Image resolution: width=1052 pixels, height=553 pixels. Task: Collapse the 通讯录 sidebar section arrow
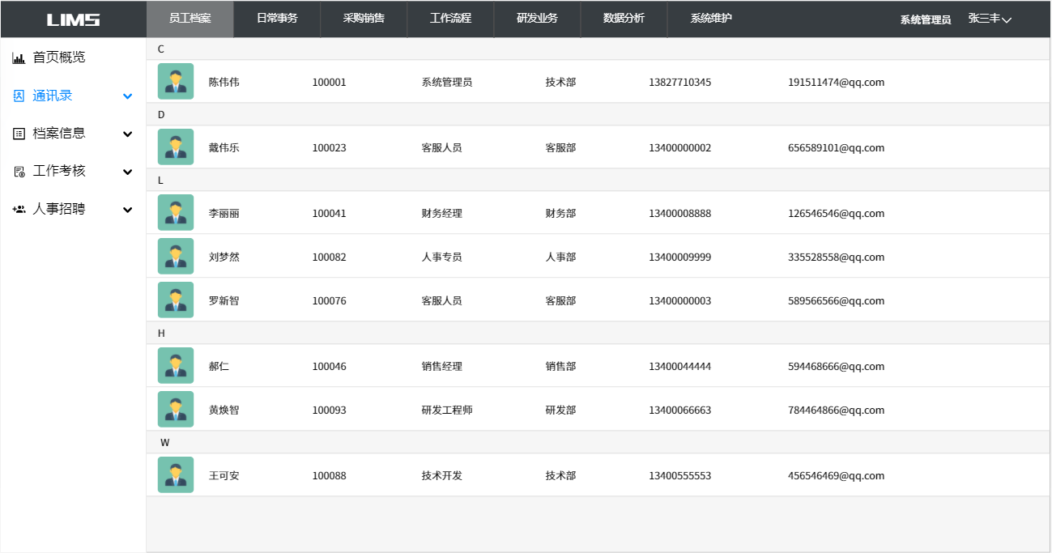(x=127, y=96)
